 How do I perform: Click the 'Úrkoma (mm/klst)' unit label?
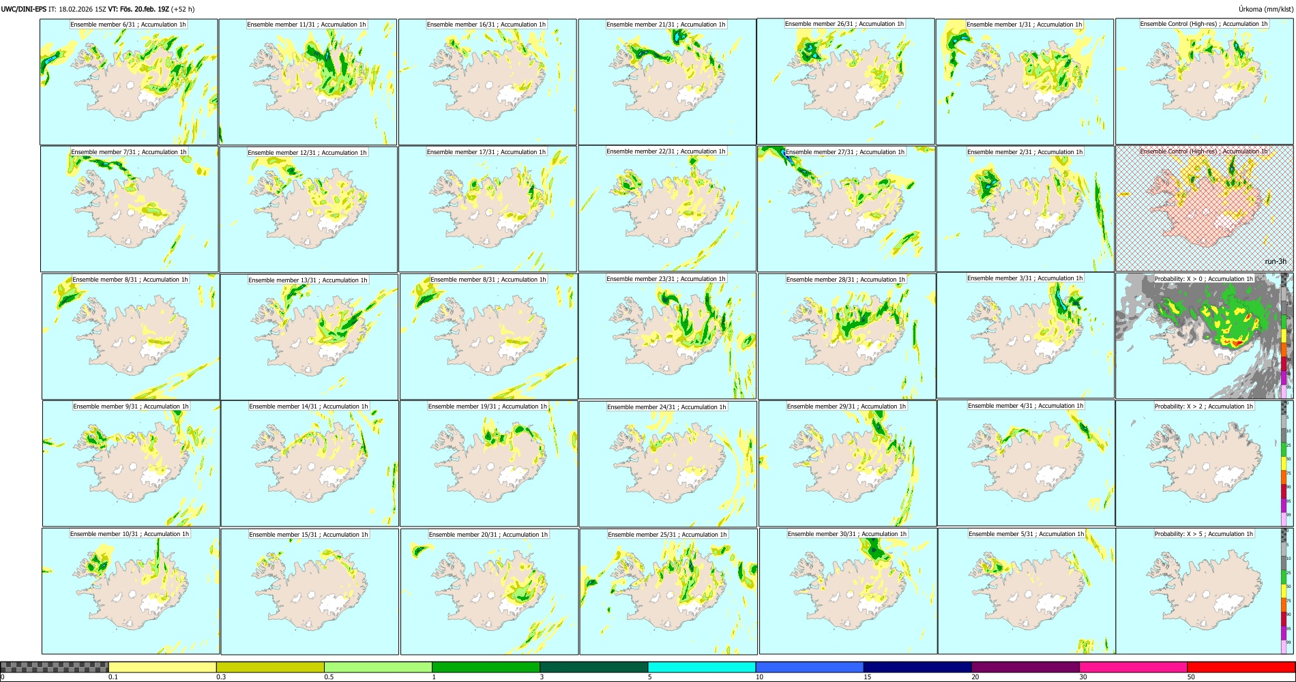click(x=1266, y=9)
